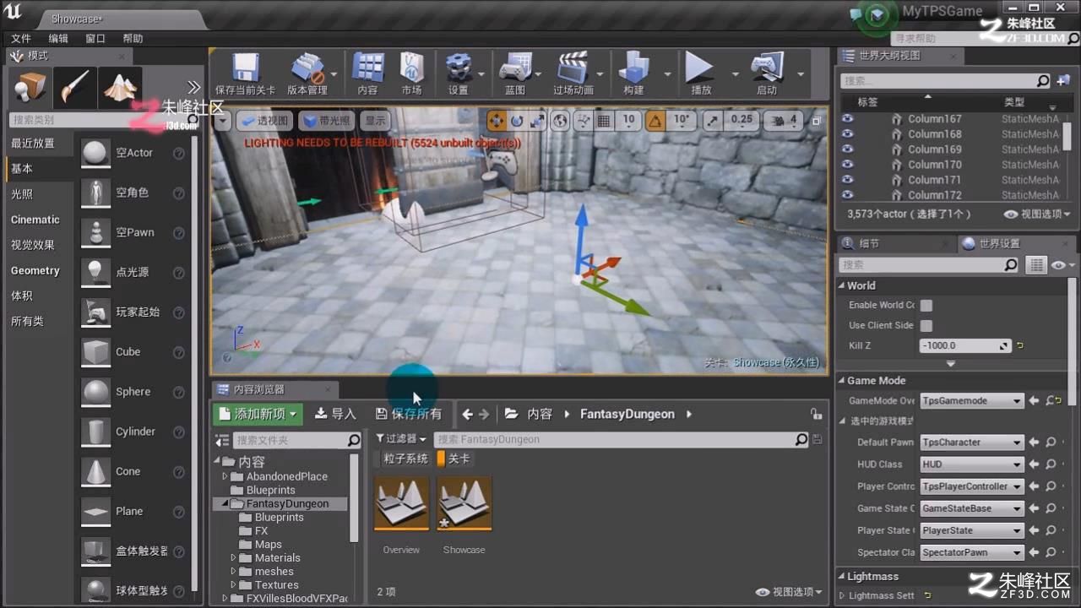Toggle world/local coordinate globe icon

pos(560,121)
